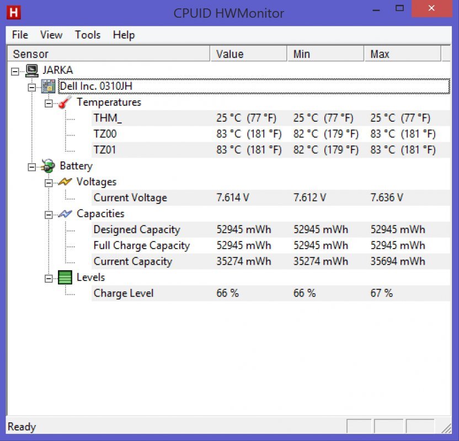The image size is (459, 441).
Task: Click the Battery section icon
Action: (x=49, y=165)
